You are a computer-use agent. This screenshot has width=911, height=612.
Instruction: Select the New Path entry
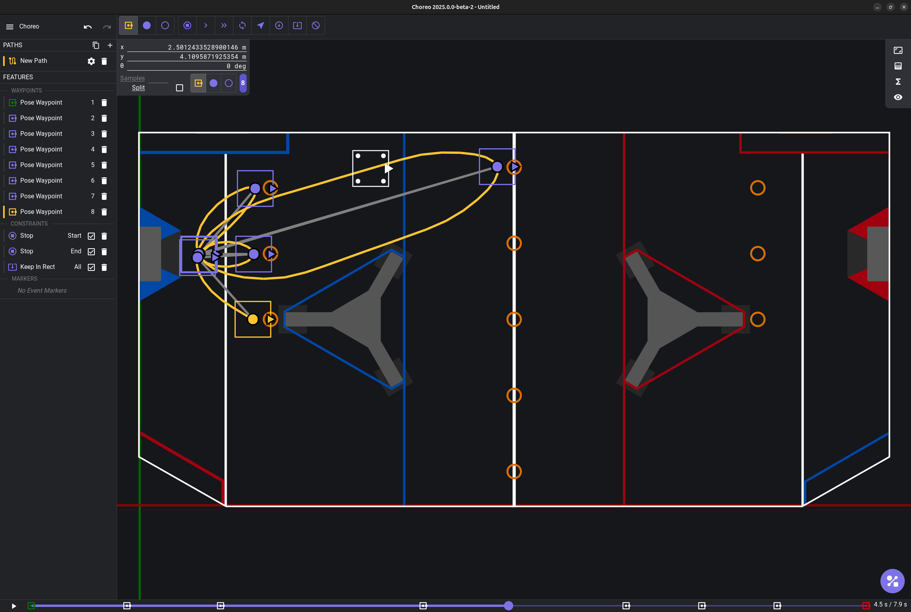click(34, 60)
